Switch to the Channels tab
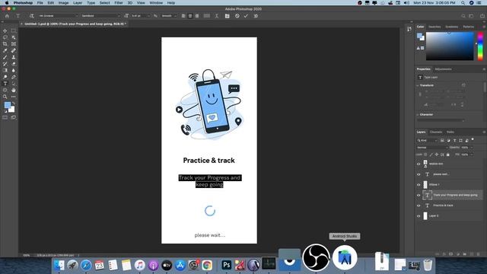Screen dimensions: 487x274 pyautogui.click(x=436, y=132)
